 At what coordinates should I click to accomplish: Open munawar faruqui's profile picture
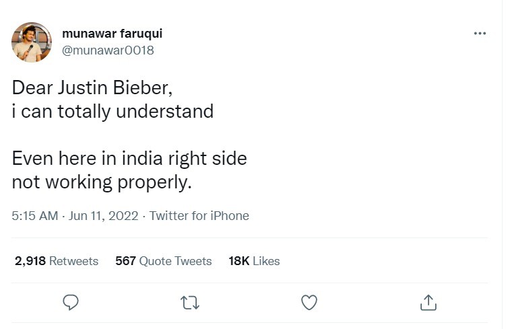(32, 42)
